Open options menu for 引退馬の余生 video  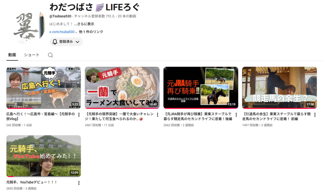314,115
